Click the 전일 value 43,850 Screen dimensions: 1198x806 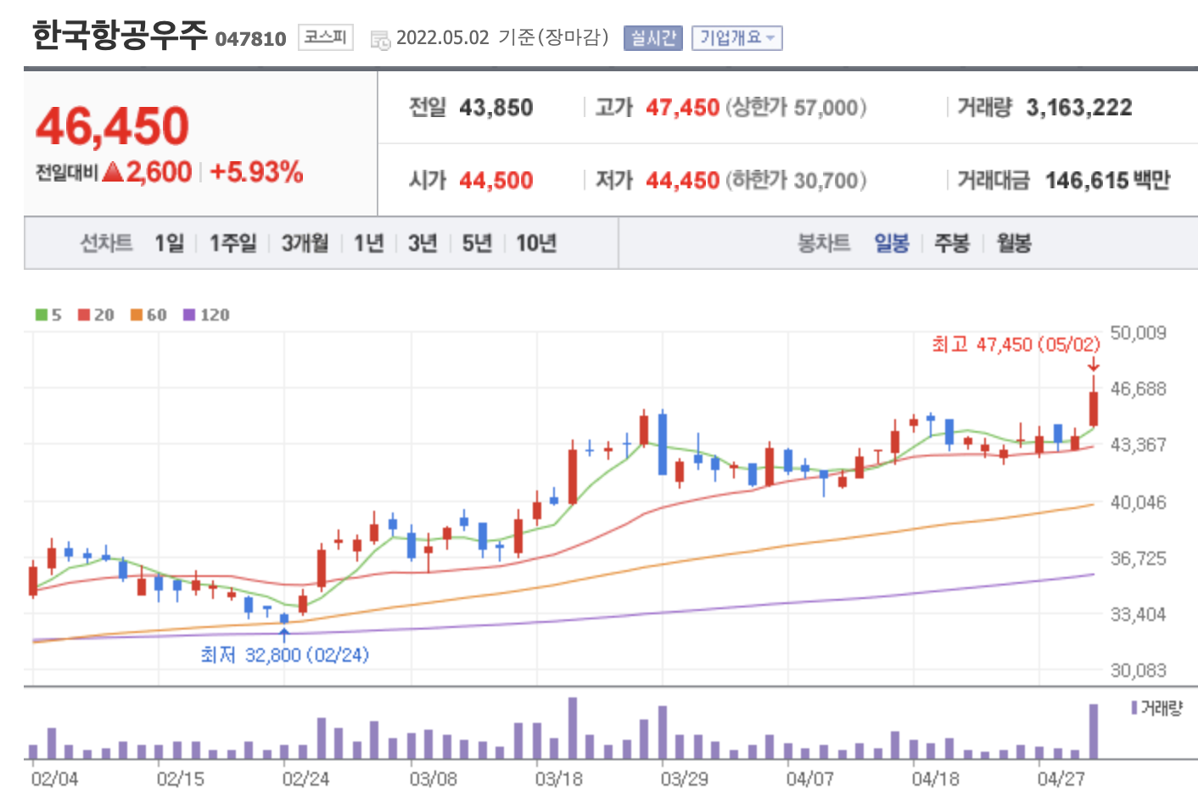tap(496, 108)
